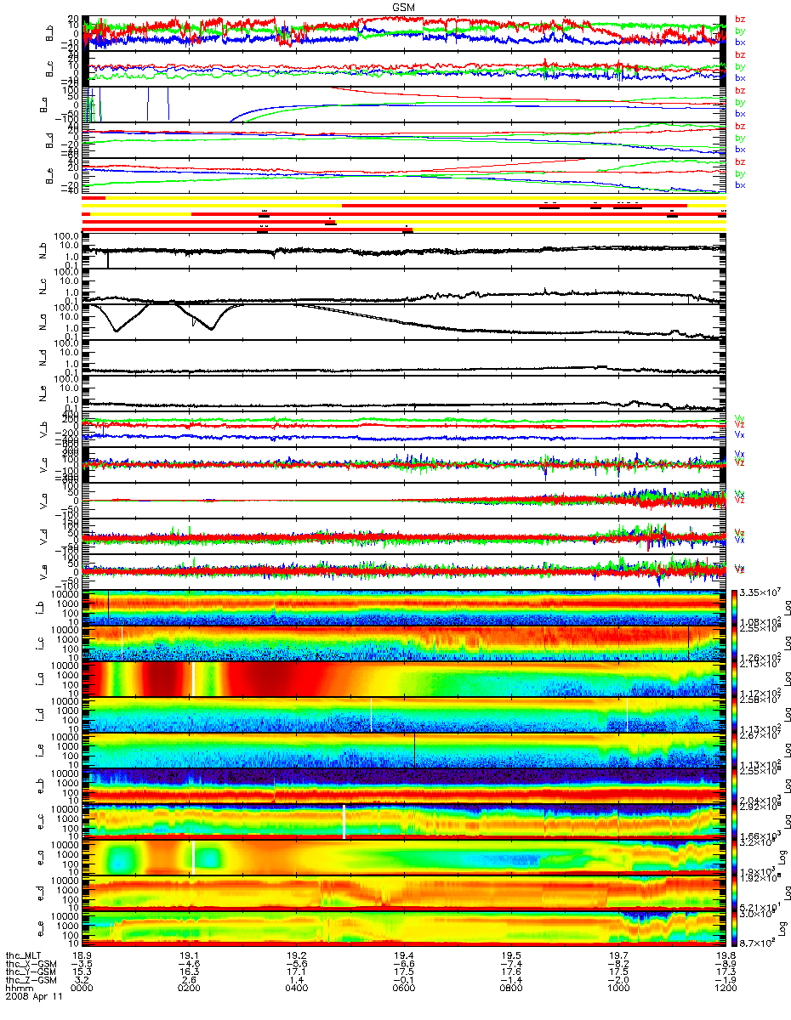Select the B_e axis label

(50, 176)
